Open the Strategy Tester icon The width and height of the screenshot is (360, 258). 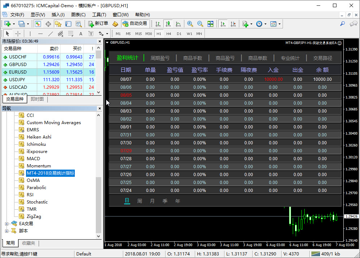(x=78, y=24)
